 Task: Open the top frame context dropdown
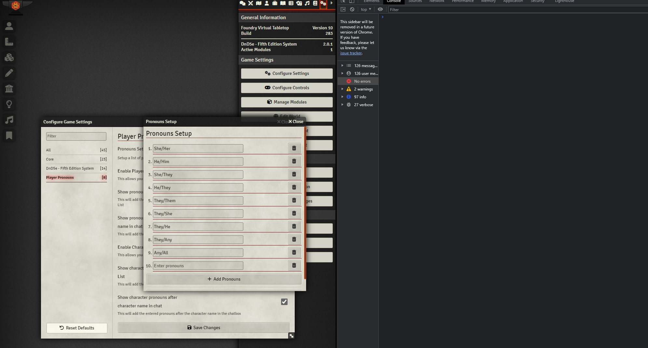coord(365,9)
